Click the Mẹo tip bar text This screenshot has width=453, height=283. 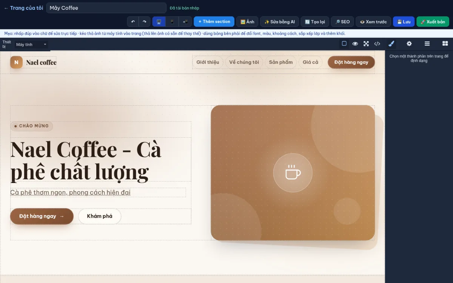175,34
